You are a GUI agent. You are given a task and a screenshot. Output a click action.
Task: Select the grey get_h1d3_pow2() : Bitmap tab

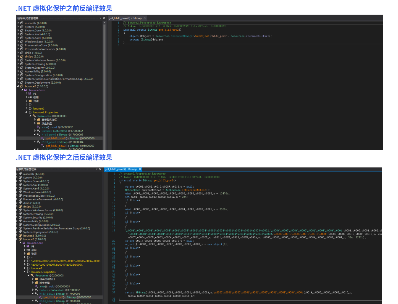click(125, 18)
